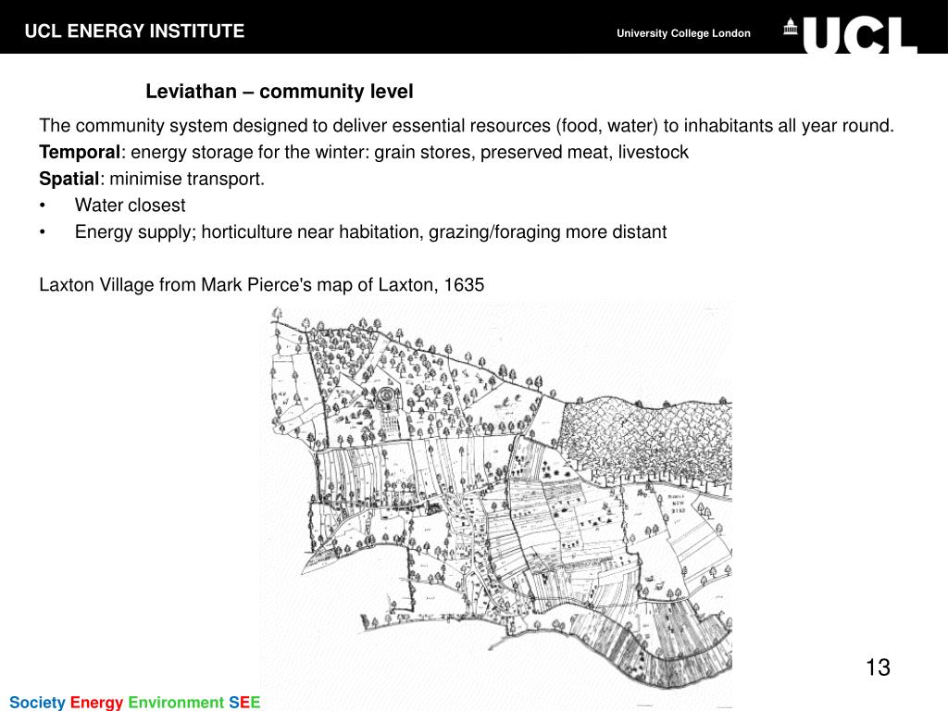Viewport: 948px width, 711px height.
Task: Click the green word Environment in footer
Action: point(176,702)
